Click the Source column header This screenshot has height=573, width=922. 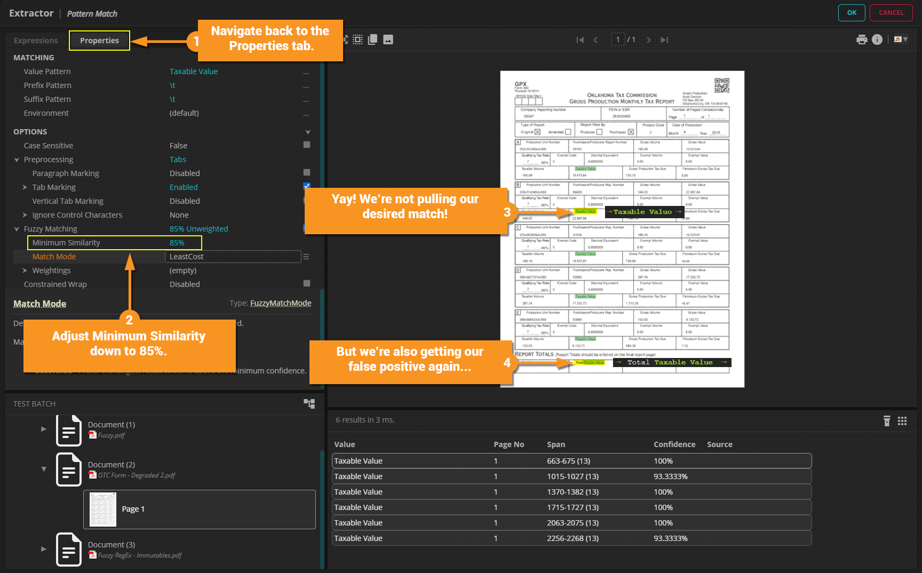(x=720, y=444)
